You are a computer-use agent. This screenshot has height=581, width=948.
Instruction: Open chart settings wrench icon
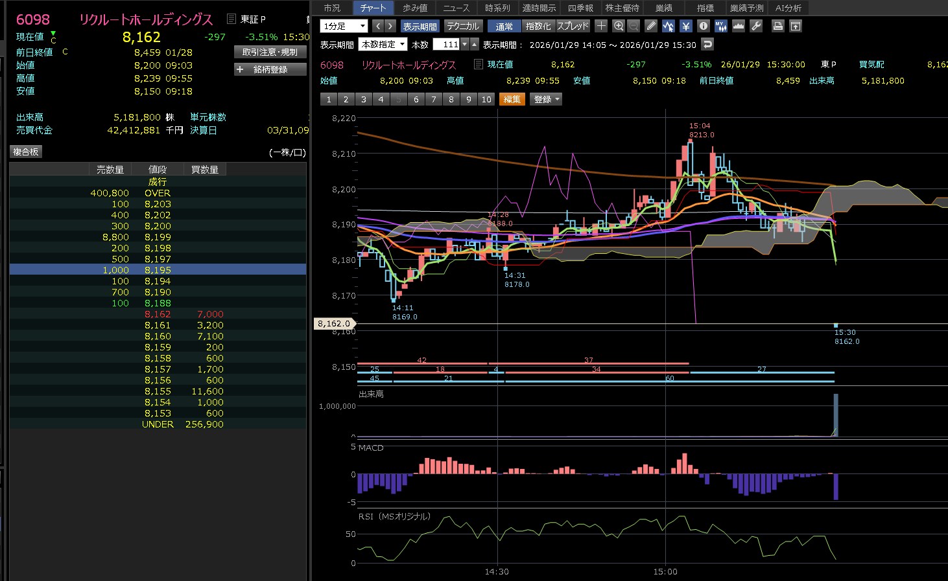(756, 26)
